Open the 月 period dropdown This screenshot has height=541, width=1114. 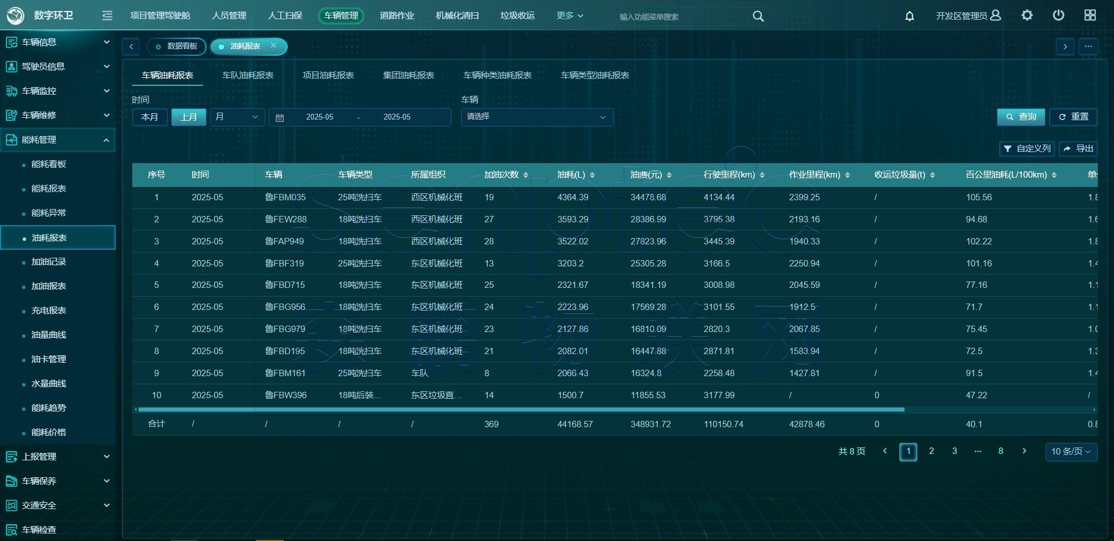tap(237, 117)
